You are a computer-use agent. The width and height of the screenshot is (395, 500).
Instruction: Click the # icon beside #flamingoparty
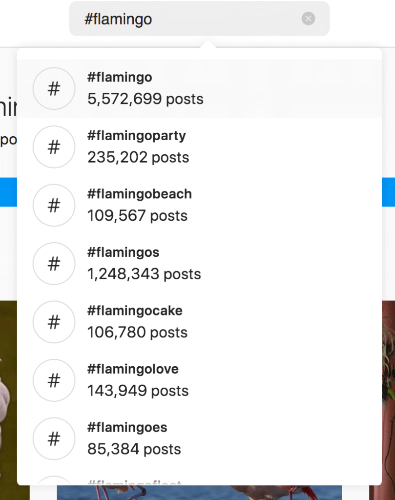(x=54, y=146)
